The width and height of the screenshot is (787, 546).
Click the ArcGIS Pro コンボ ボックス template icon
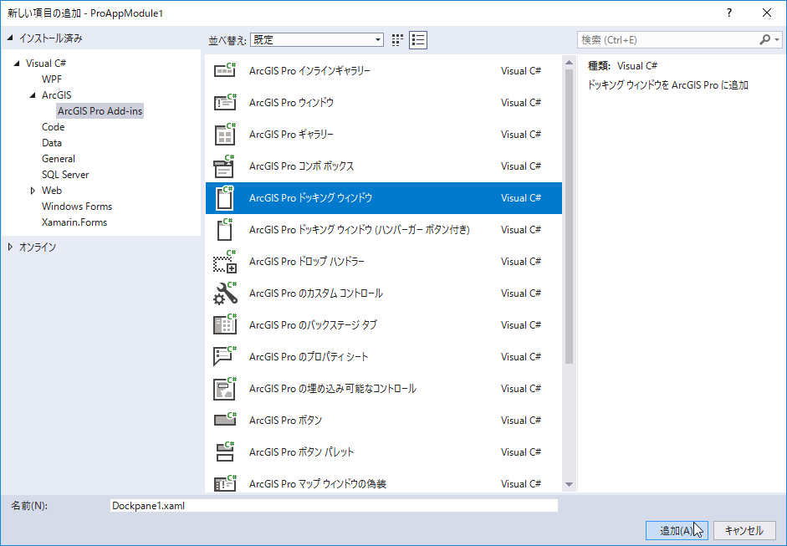[225, 166]
